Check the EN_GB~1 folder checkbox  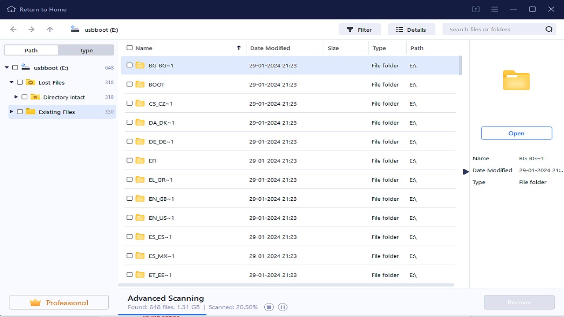coord(130,198)
